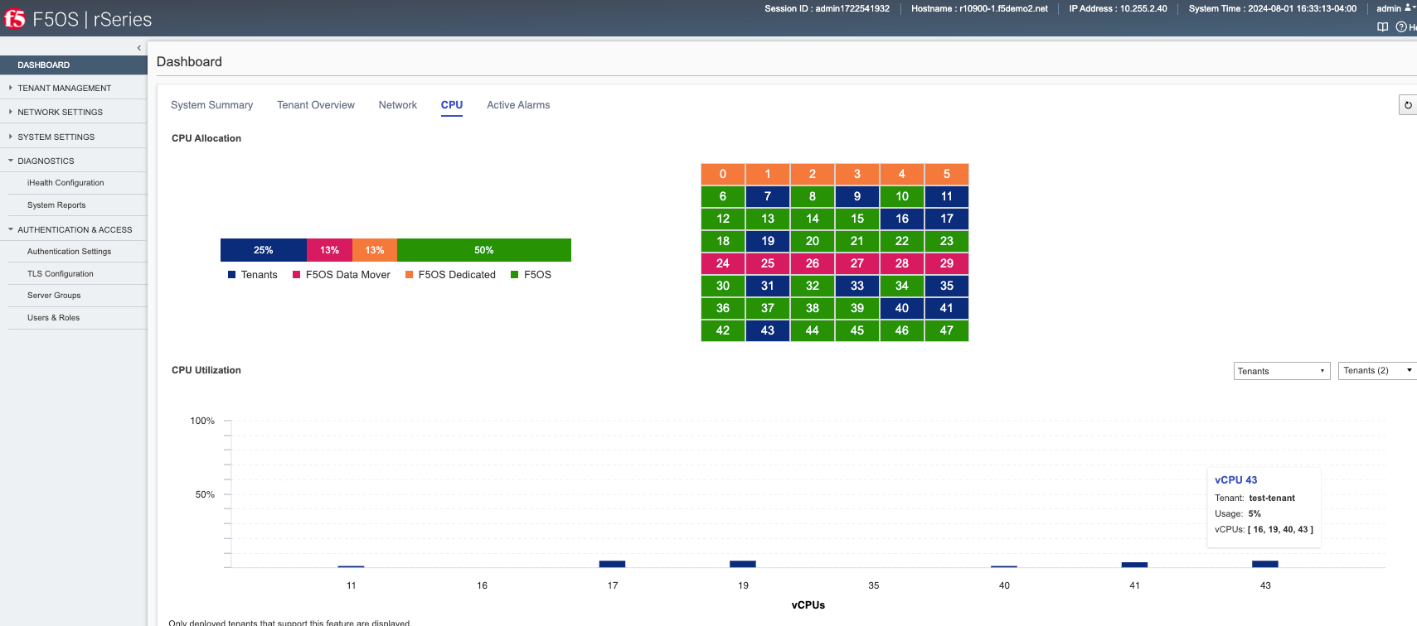This screenshot has width=1417, height=626.
Task: Click the IP Address 10.255.2.40 text
Action: (x=1118, y=8)
